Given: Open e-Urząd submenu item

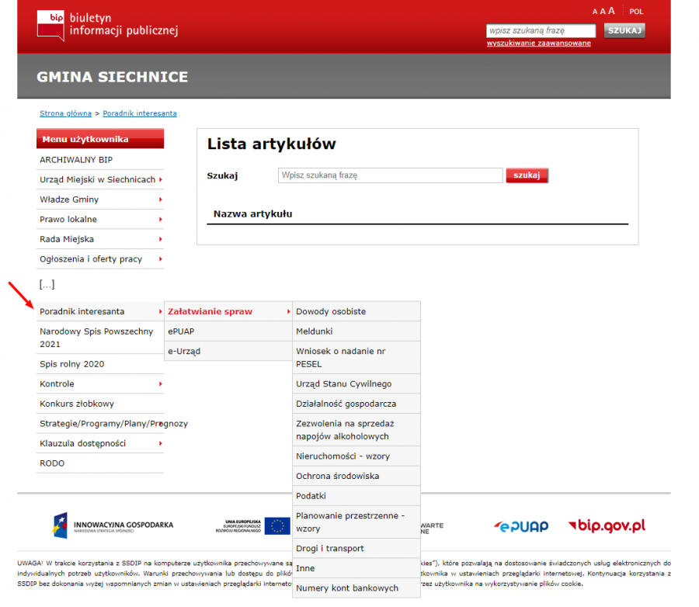Looking at the screenshot, I should pyautogui.click(x=228, y=351).
